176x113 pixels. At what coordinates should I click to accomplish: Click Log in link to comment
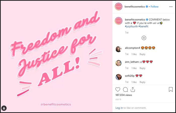(x=119, y=108)
